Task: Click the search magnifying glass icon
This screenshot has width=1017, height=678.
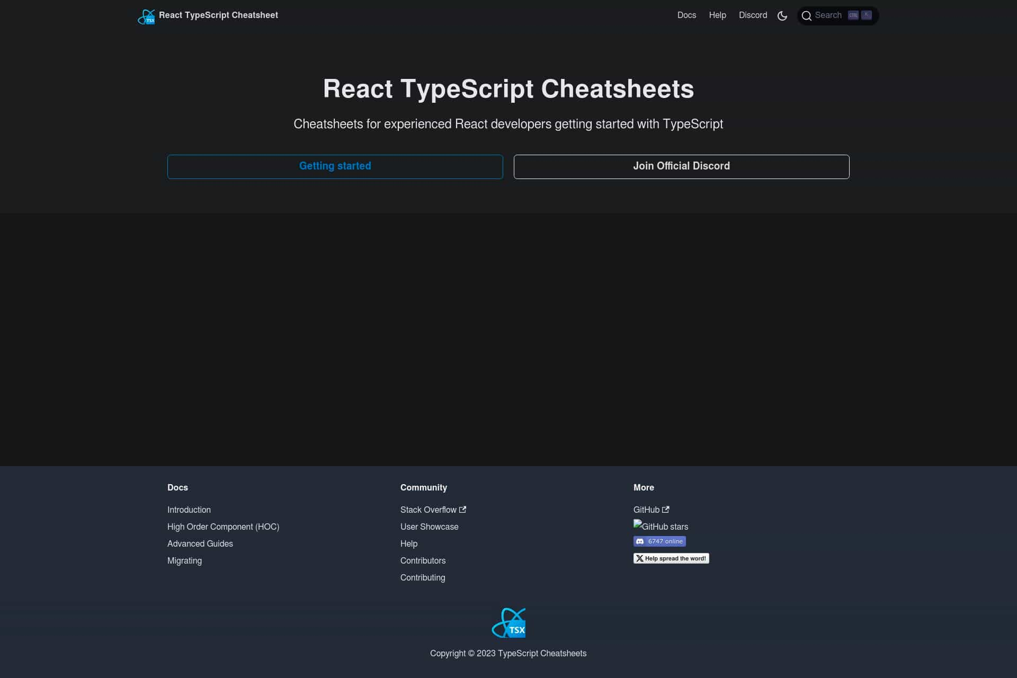Action: [x=807, y=15]
